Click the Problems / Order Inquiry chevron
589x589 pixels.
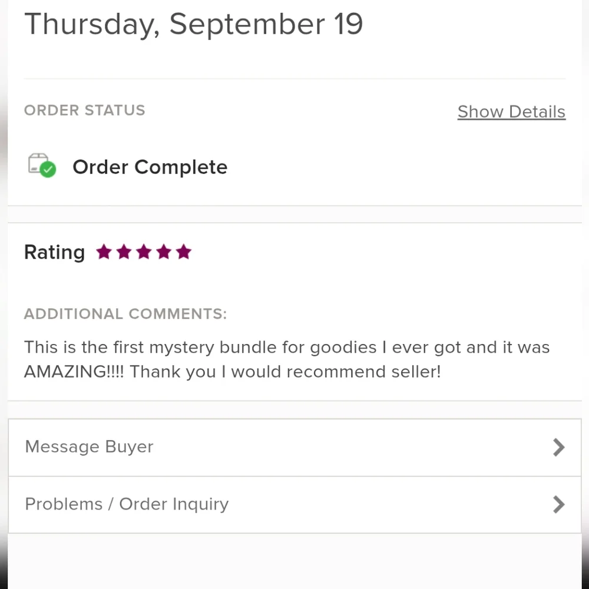(x=558, y=505)
